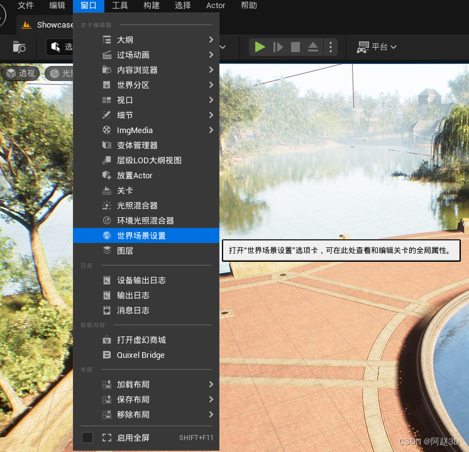
Task: Expand the 内容浏览器 submenu arrow
Action: click(x=211, y=70)
